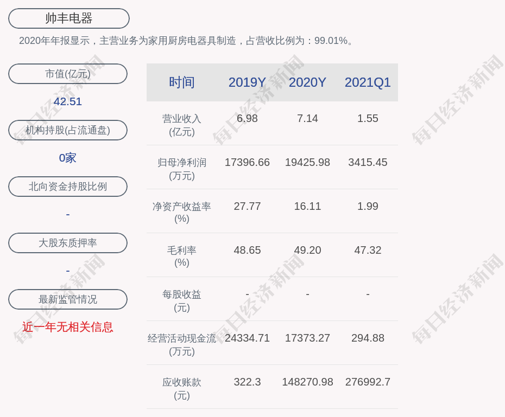This screenshot has height=417, width=505.
Task: Click the 应收账款 value 276992.7
Action: point(368,382)
